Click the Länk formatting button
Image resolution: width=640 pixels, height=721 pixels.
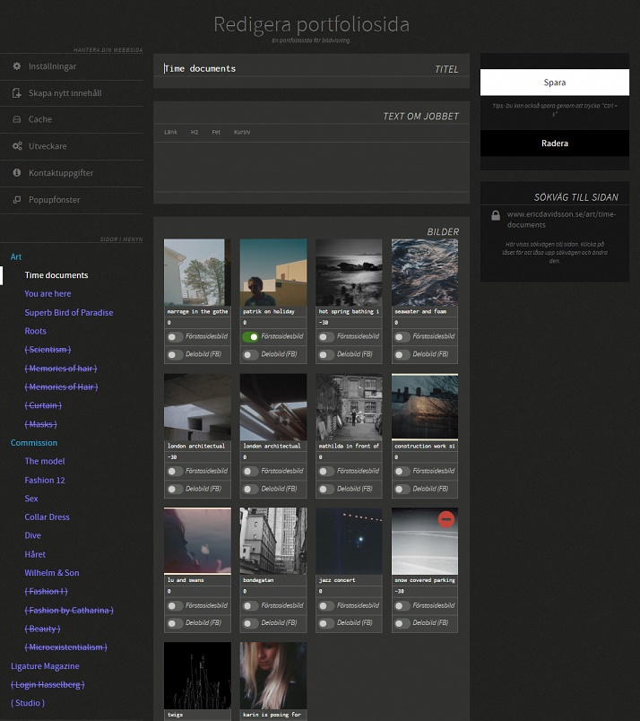click(170, 132)
